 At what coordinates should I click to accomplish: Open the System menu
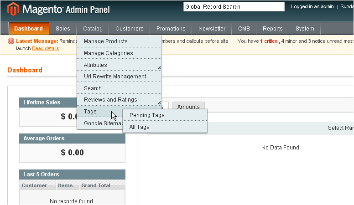pyautogui.click(x=305, y=29)
